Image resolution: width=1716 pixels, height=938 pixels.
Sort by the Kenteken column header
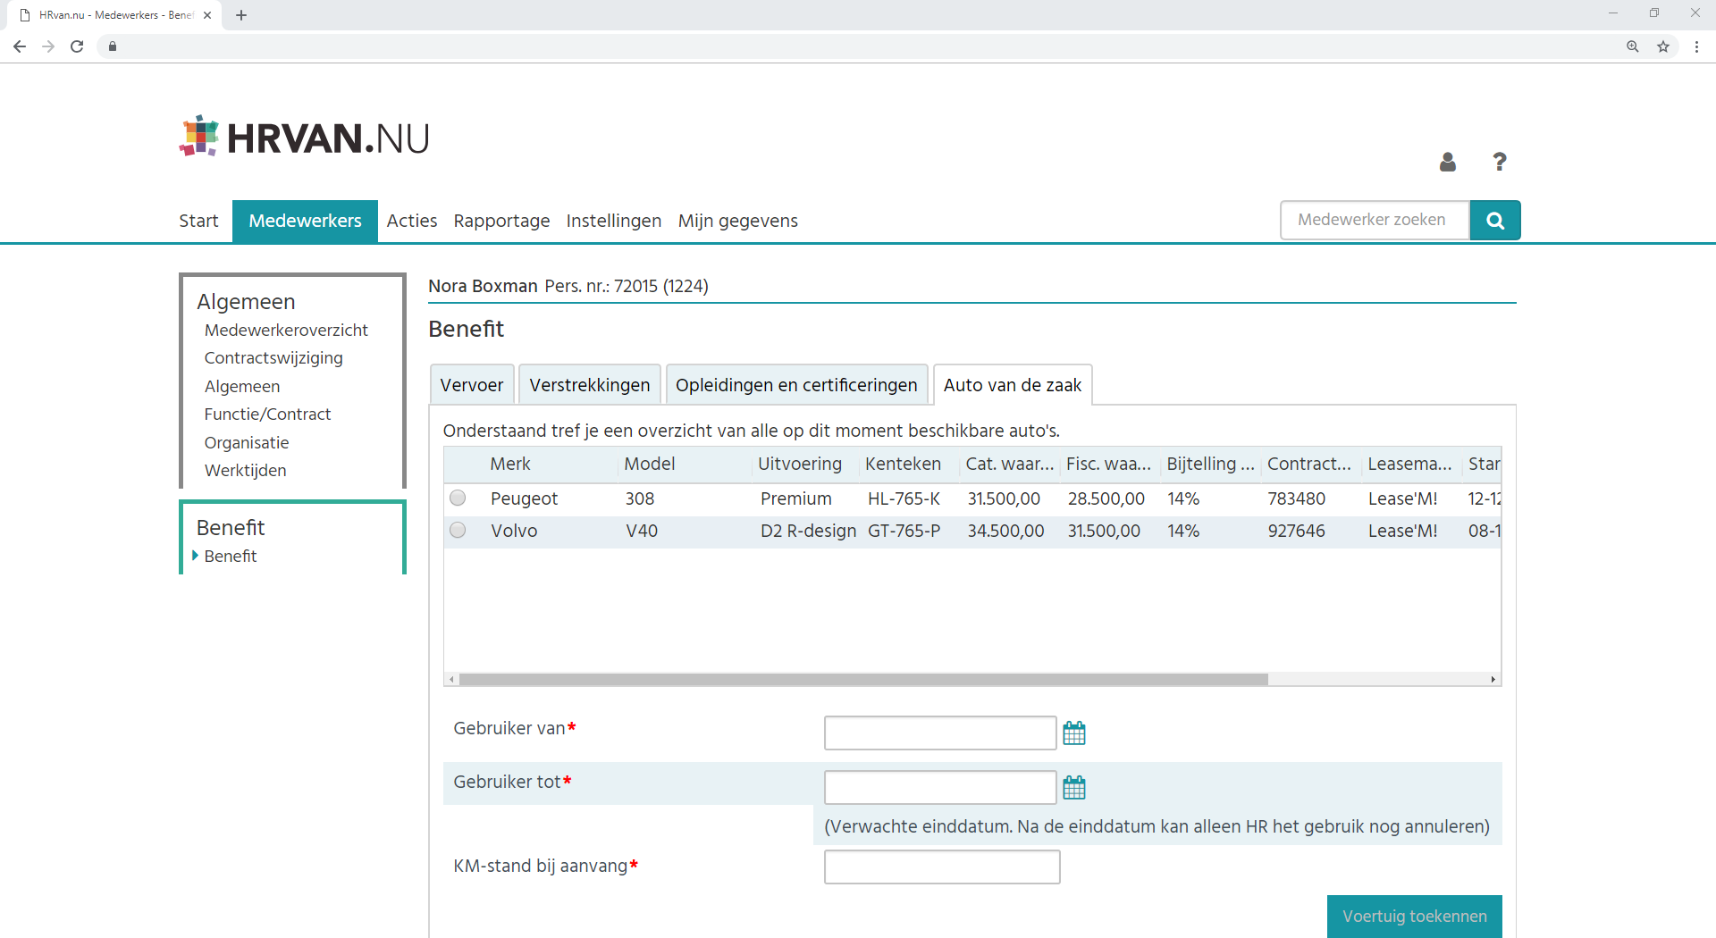(903, 465)
